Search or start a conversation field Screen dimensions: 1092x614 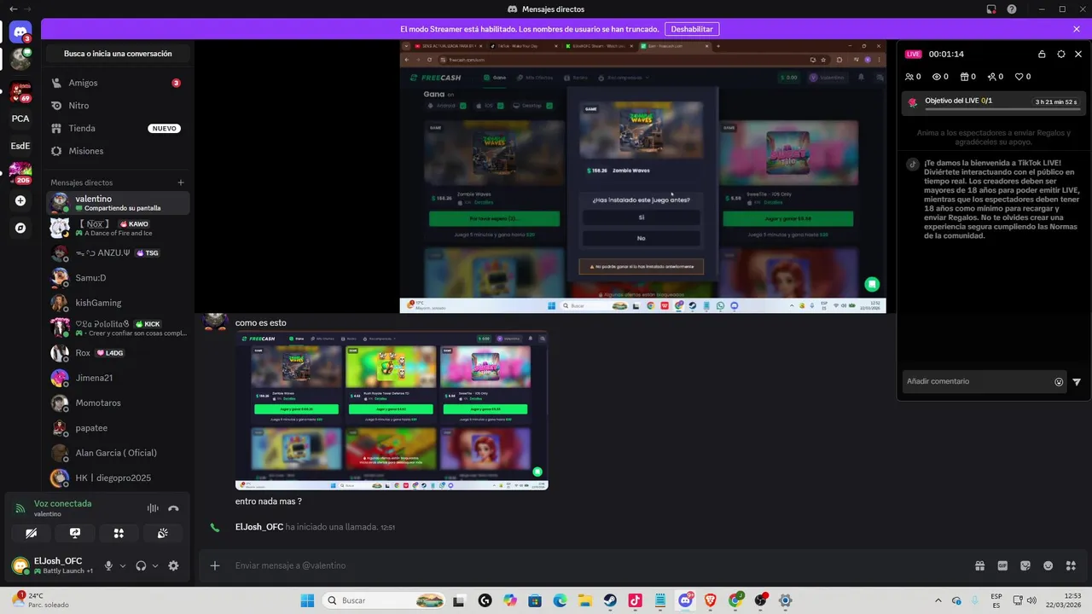coord(118,54)
